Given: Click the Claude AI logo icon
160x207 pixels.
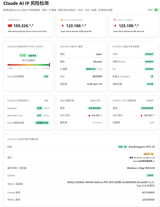Looking at the screenshot, I should 114,20.
